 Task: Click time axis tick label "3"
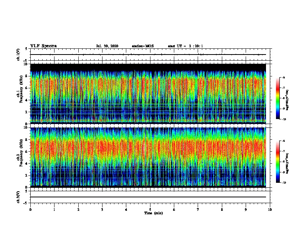[x=102, y=210]
